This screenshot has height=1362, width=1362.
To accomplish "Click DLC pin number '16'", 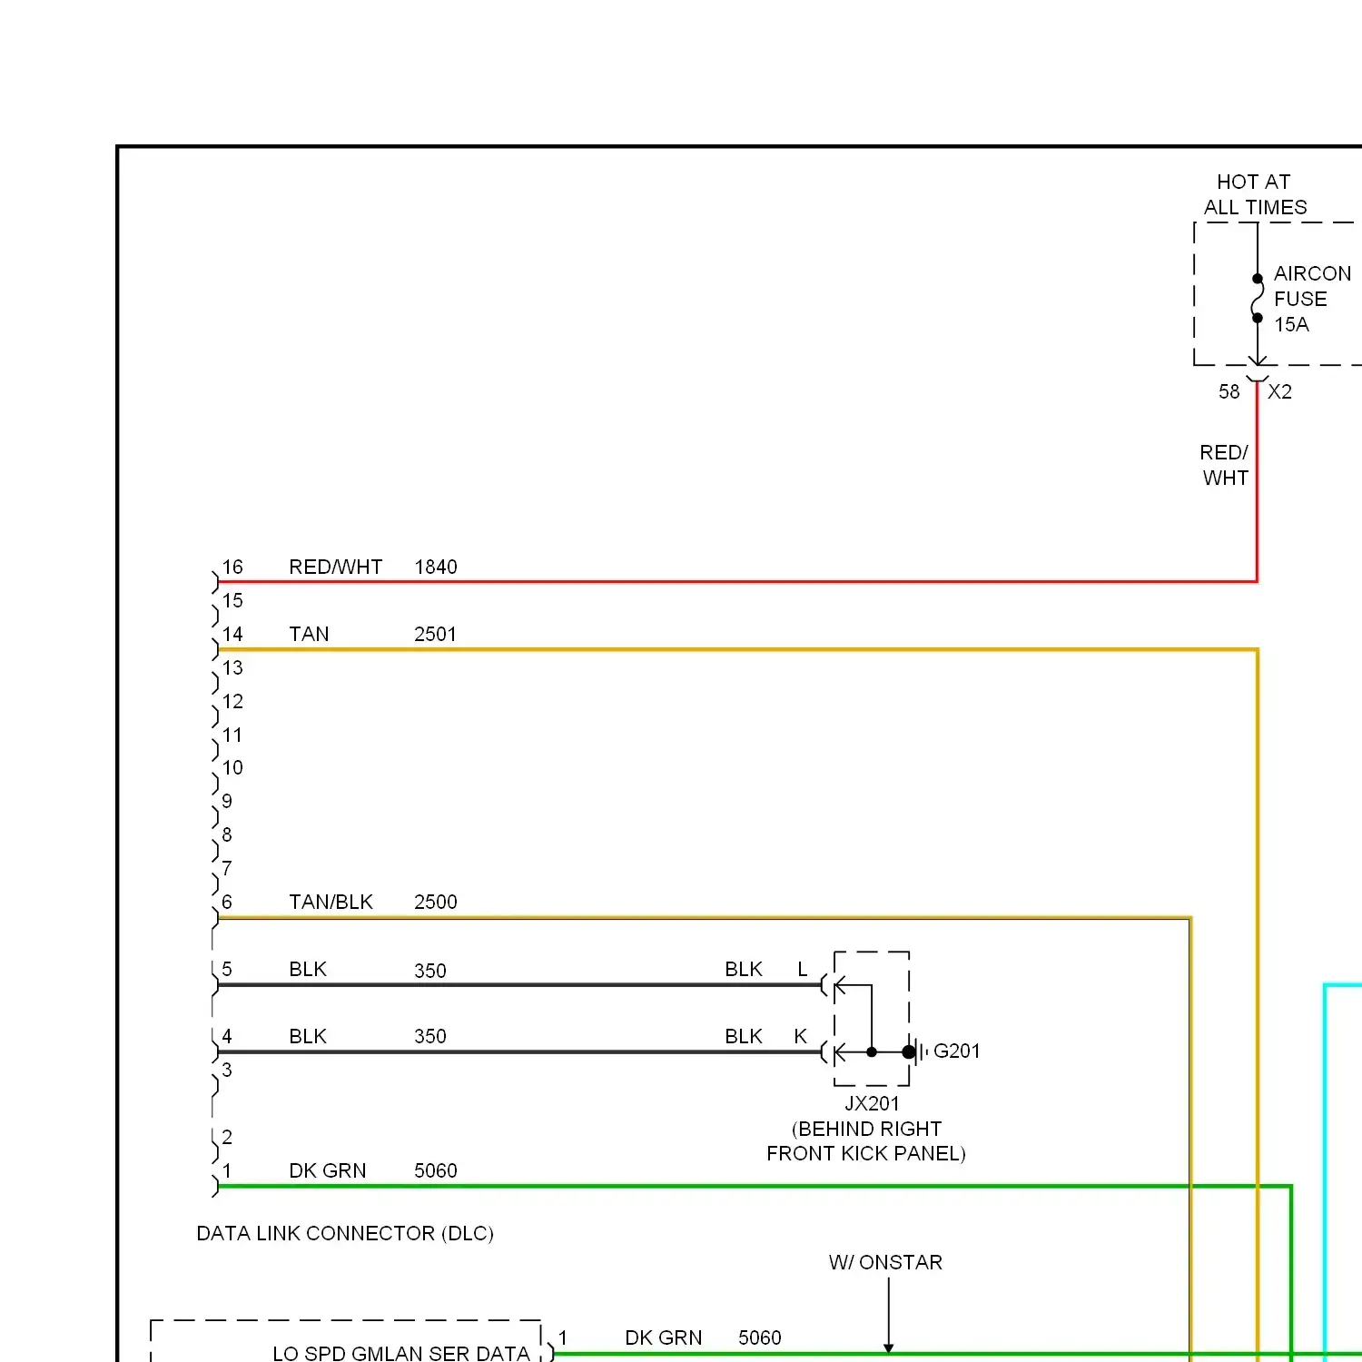I will (232, 567).
